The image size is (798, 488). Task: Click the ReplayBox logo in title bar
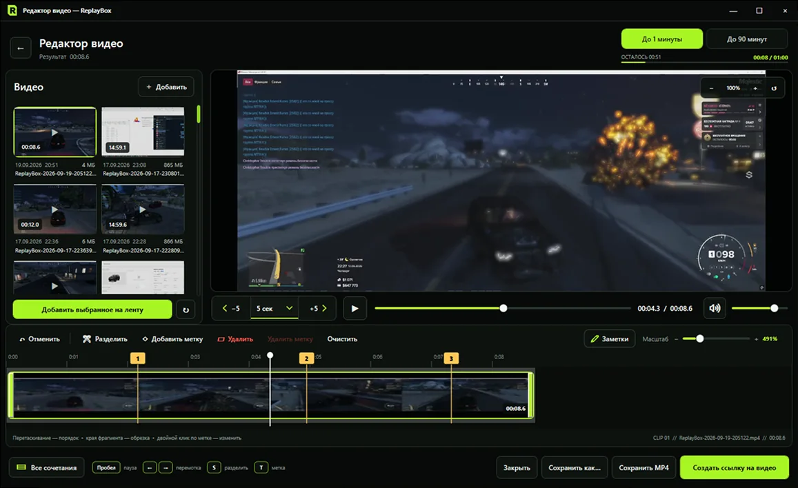pos(12,10)
